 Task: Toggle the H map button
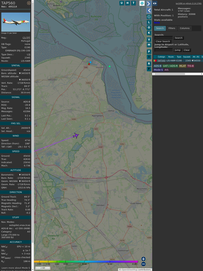pyautogui.click(x=127, y=3)
